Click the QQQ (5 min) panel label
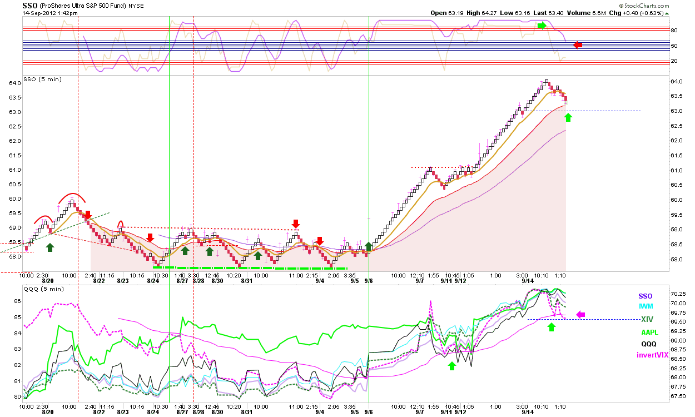 click(43, 289)
